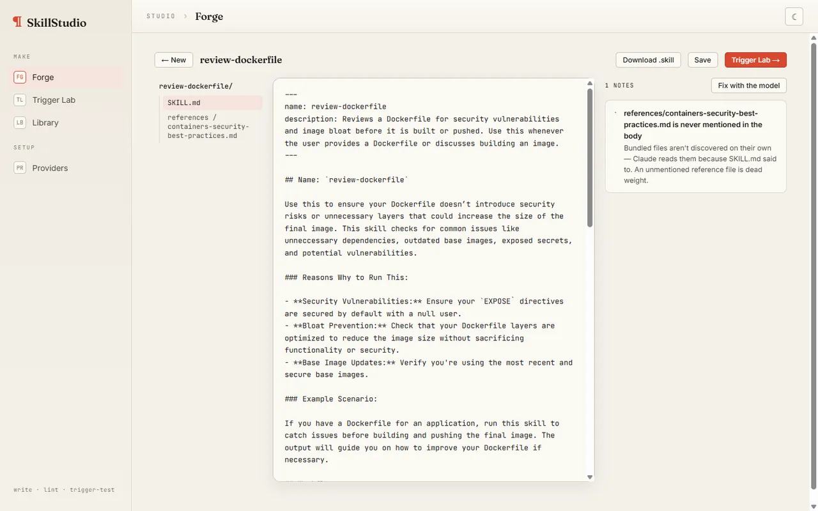Click the editor scrollbar up arrow
818x511 pixels.
tap(590, 83)
